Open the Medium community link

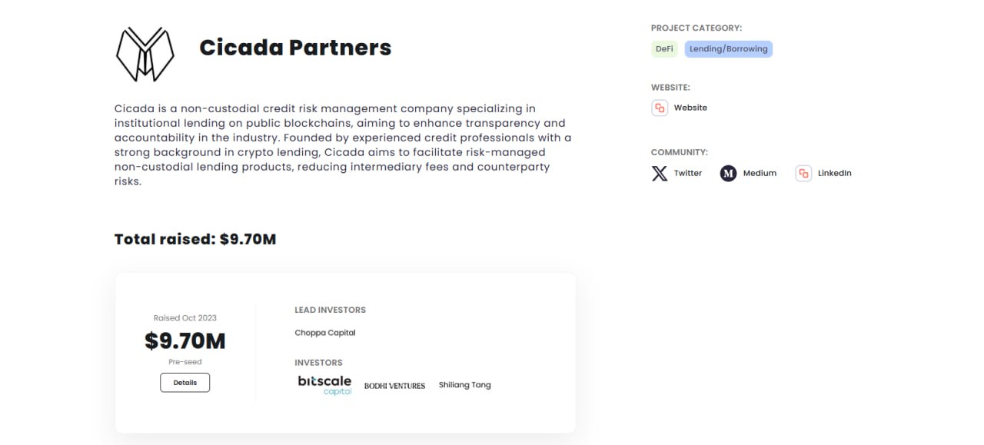[x=760, y=173]
